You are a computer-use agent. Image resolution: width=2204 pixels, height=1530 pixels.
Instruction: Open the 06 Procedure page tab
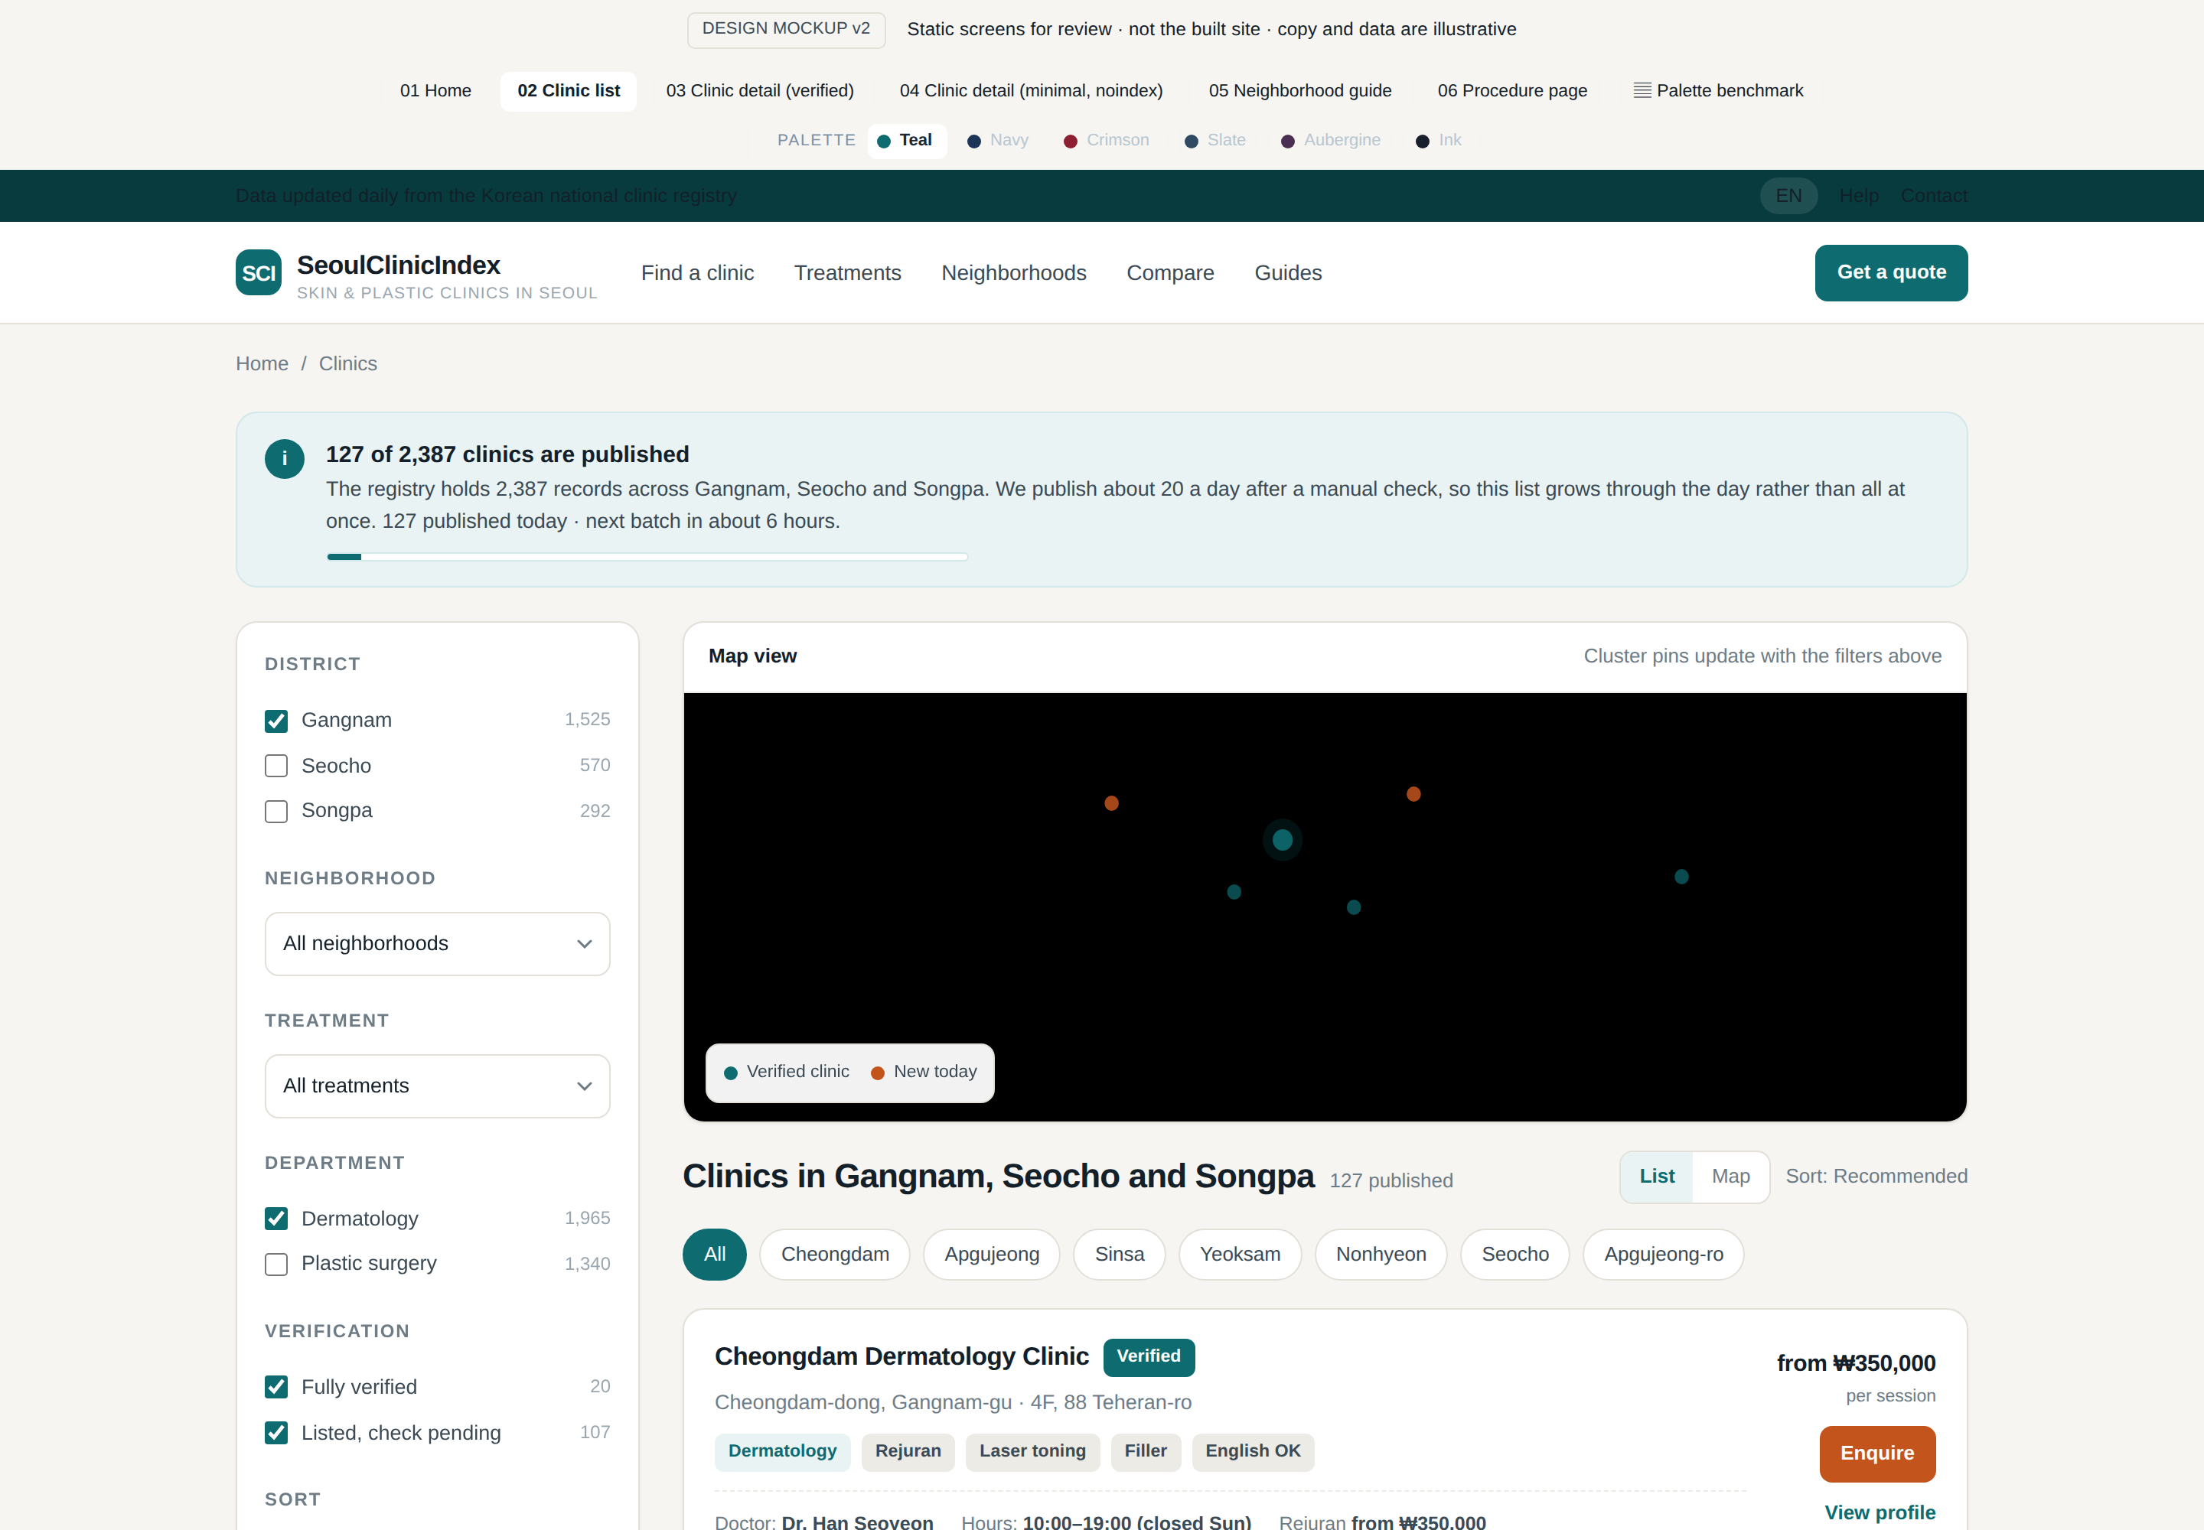[x=1511, y=91]
